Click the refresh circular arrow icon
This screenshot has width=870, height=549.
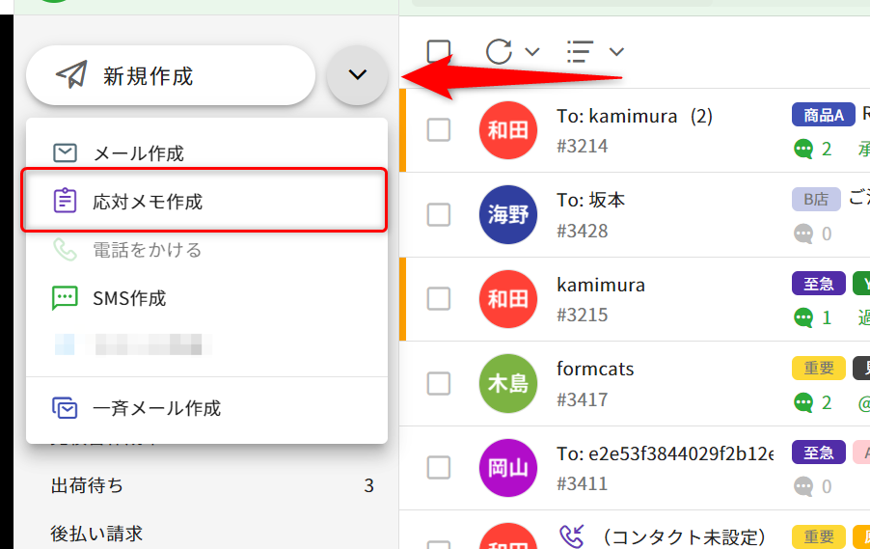(x=499, y=51)
